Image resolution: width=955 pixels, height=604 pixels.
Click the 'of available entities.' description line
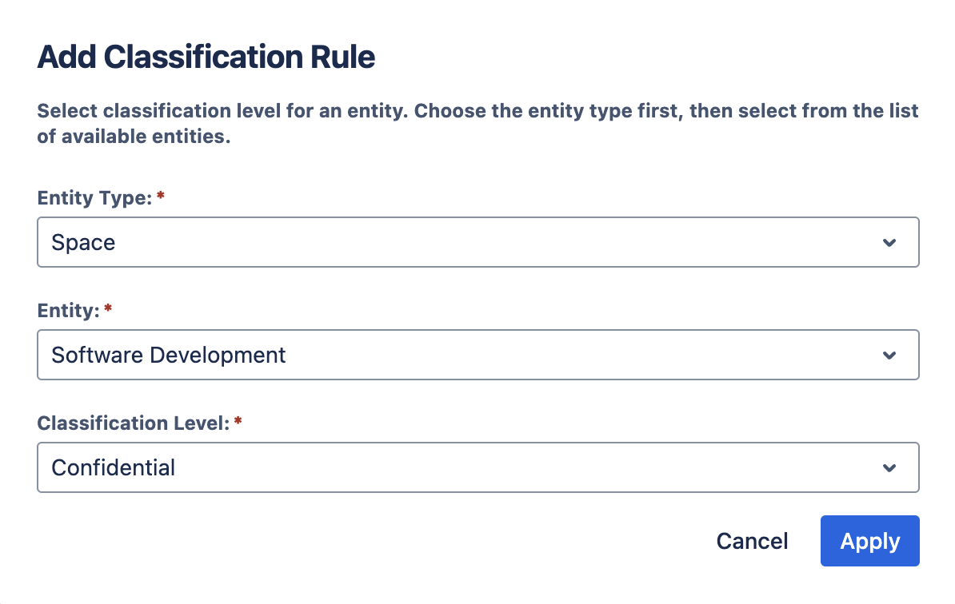click(134, 137)
